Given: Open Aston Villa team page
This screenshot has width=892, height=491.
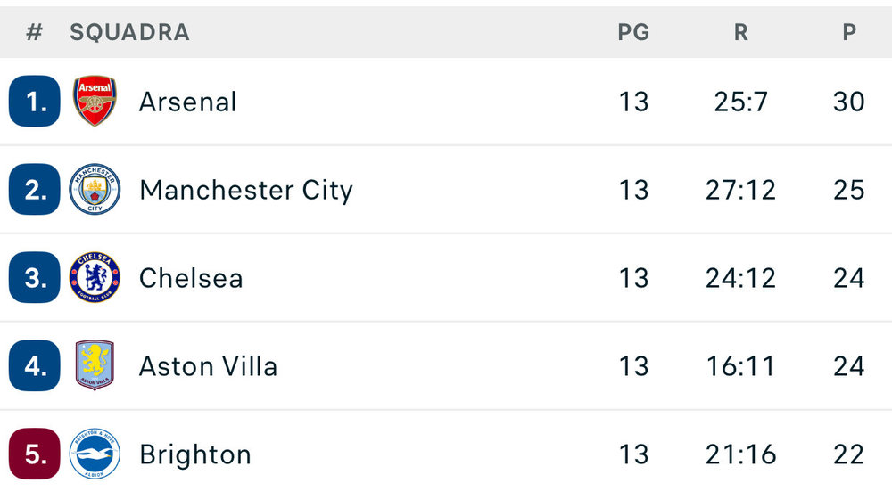Looking at the screenshot, I should pos(208,366).
